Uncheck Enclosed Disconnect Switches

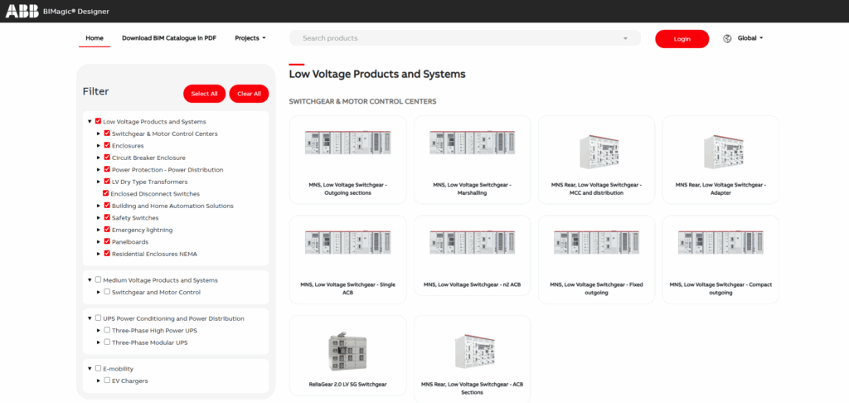coord(105,193)
